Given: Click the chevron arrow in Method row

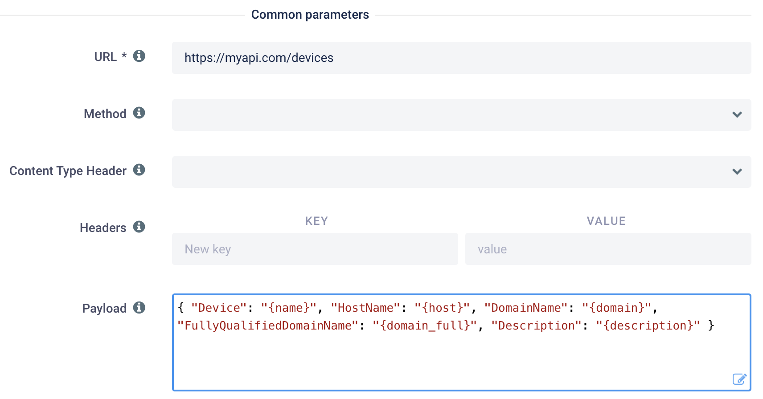Looking at the screenshot, I should click(737, 115).
